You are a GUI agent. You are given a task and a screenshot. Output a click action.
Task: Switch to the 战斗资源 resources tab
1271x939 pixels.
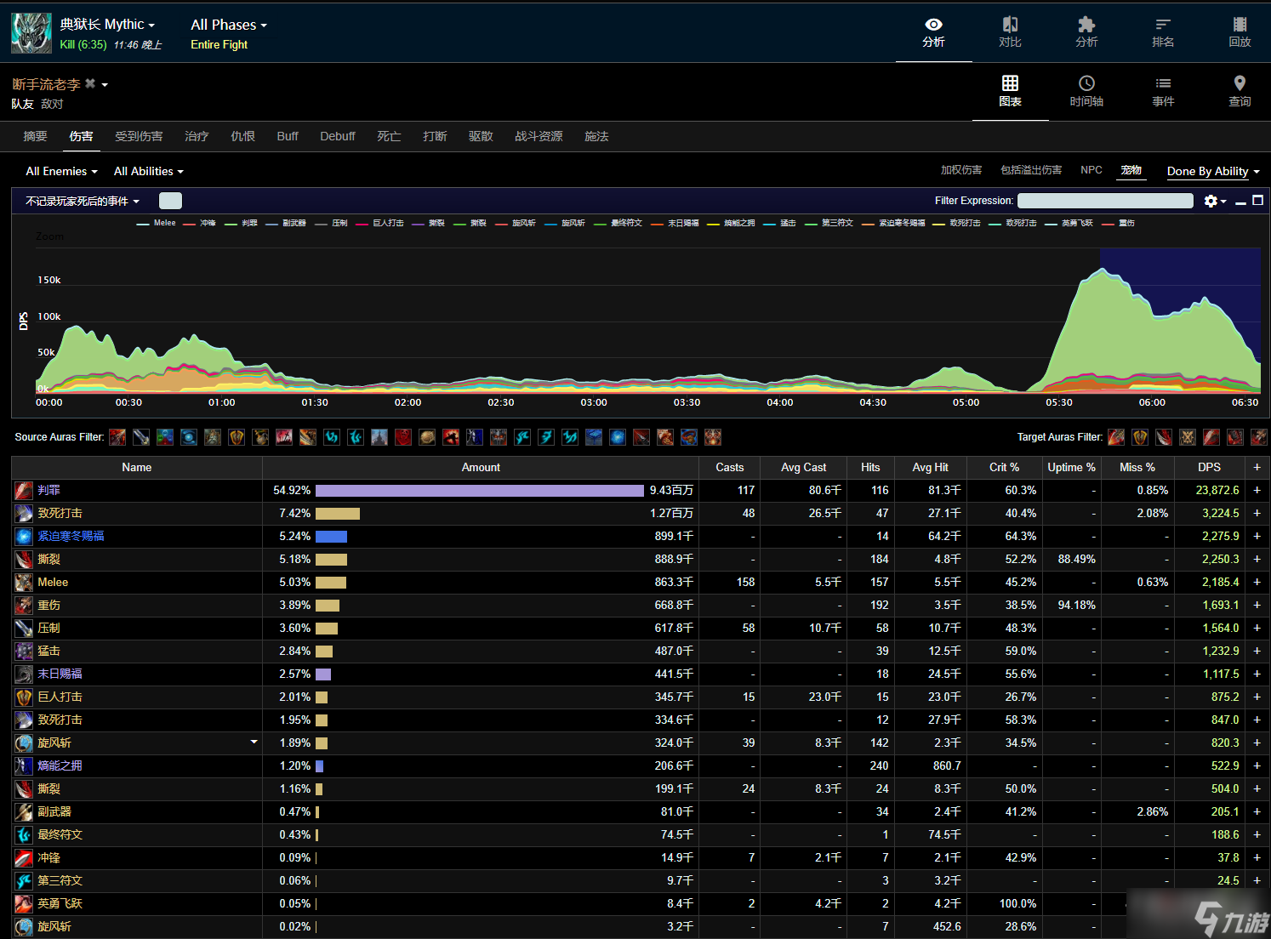(x=539, y=136)
